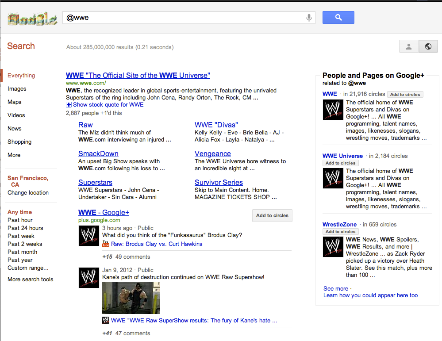
Task: Open WWE - Google+ result link
Action: pyautogui.click(x=104, y=212)
